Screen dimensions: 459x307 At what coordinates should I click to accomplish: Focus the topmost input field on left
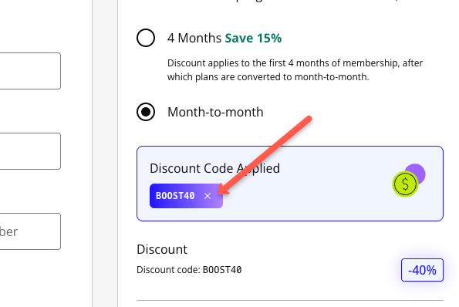[30, 71]
